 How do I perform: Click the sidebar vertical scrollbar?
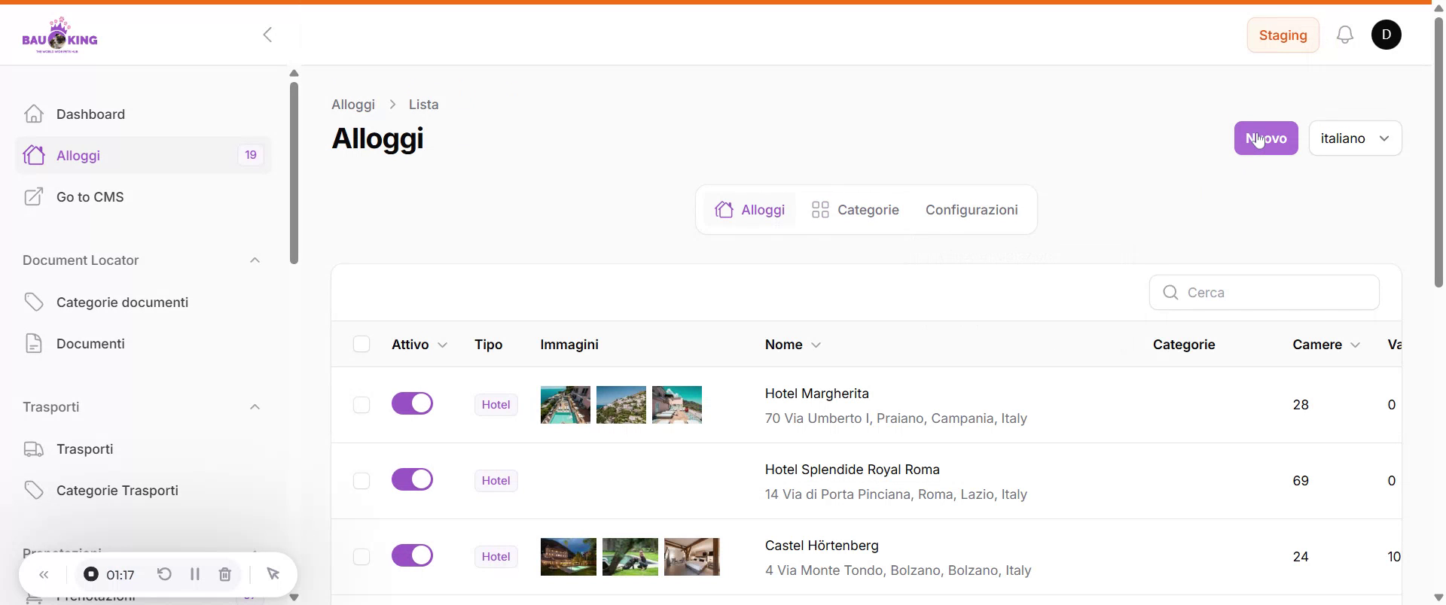(294, 173)
